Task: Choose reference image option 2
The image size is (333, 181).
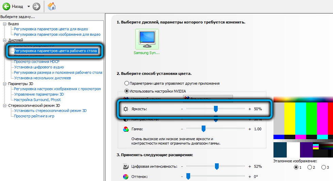Action: pyautogui.click(x=310, y=167)
